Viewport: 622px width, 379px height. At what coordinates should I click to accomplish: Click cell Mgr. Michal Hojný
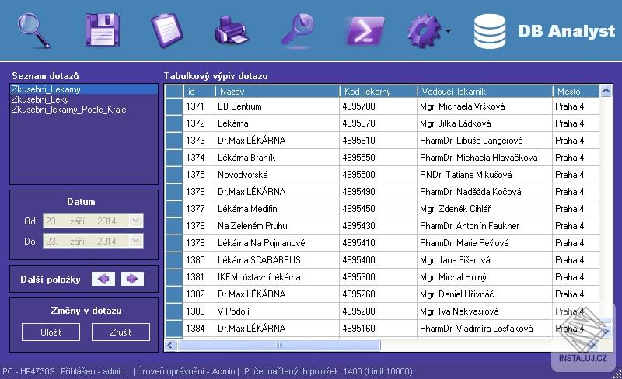(484, 277)
